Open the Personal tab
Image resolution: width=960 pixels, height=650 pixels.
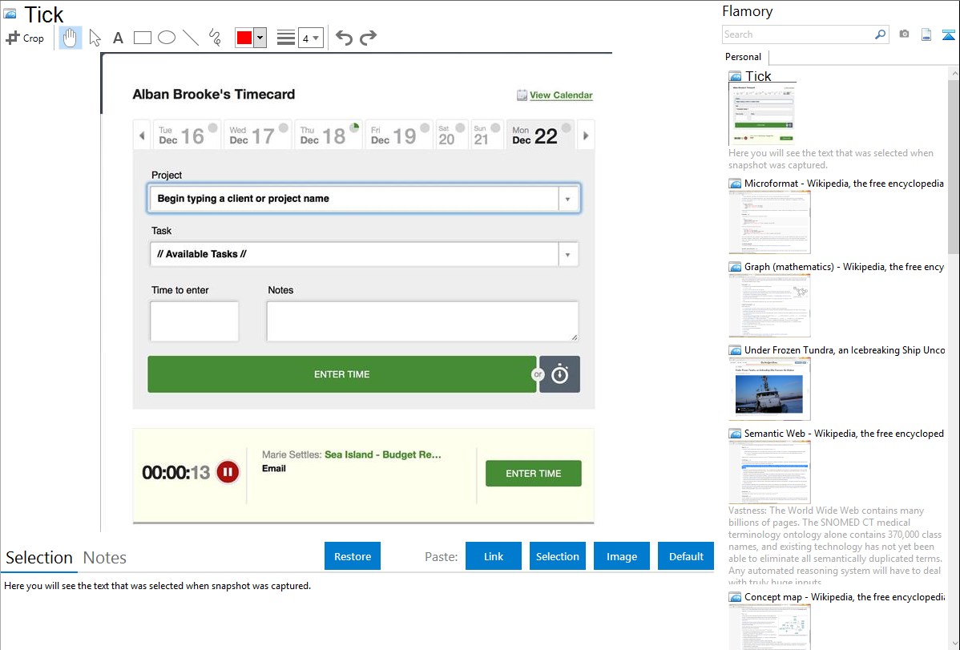pyautogui.click(x=744, y=56)
